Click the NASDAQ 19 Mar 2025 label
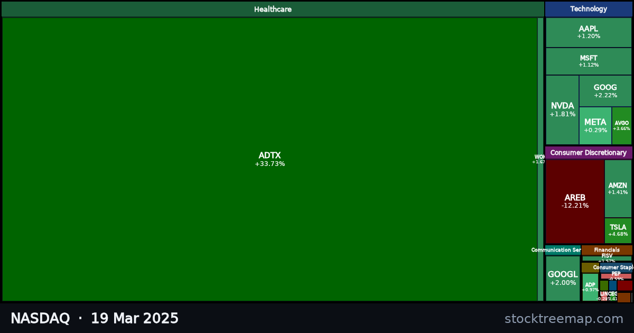The height and width of the screenshot is (333, 634). [x=95, y=319]
